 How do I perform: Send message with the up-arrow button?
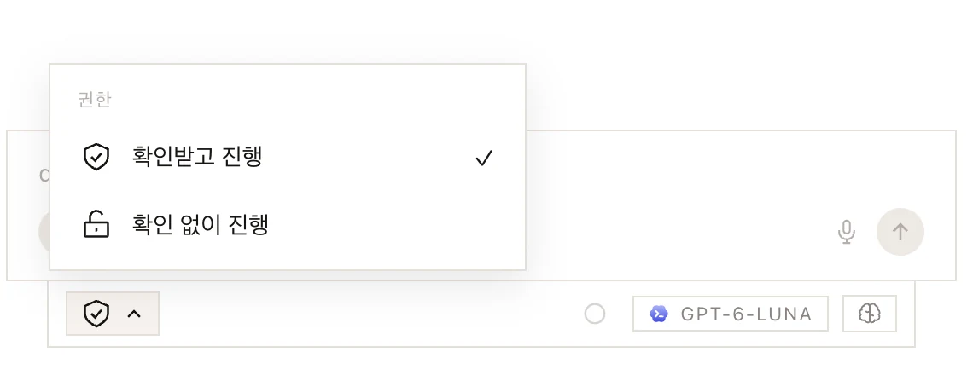(x=900, y=232)
